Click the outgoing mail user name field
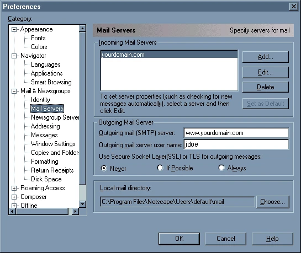The image size is (301, 253). pyautogui.click(x=236, y=144)
